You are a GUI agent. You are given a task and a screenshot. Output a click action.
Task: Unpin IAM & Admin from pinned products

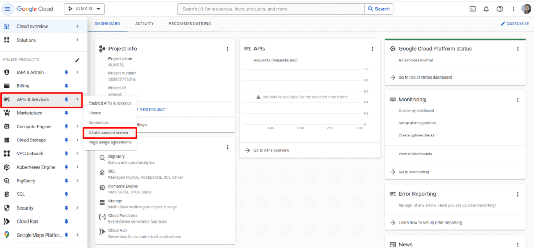[x=66, y=72]
